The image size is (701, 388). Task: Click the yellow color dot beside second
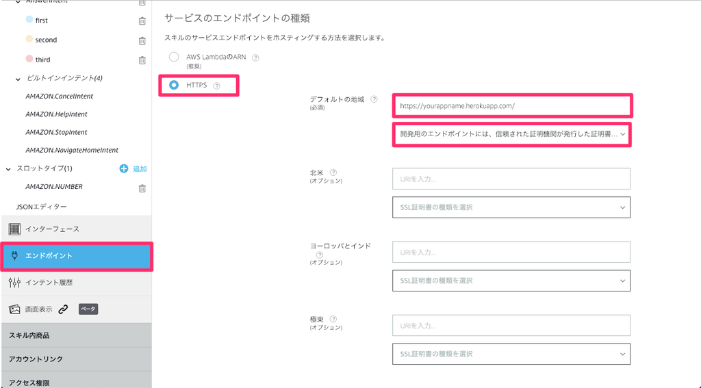(29, 39)
